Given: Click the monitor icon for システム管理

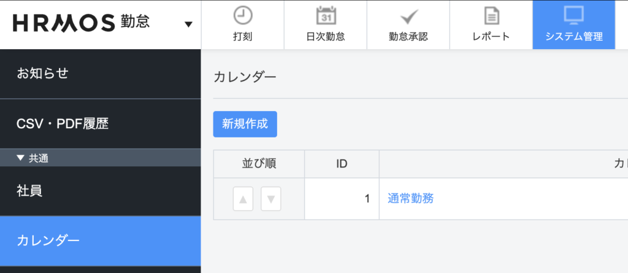Looking at the screenshot, I should click(x=573, y=15).
